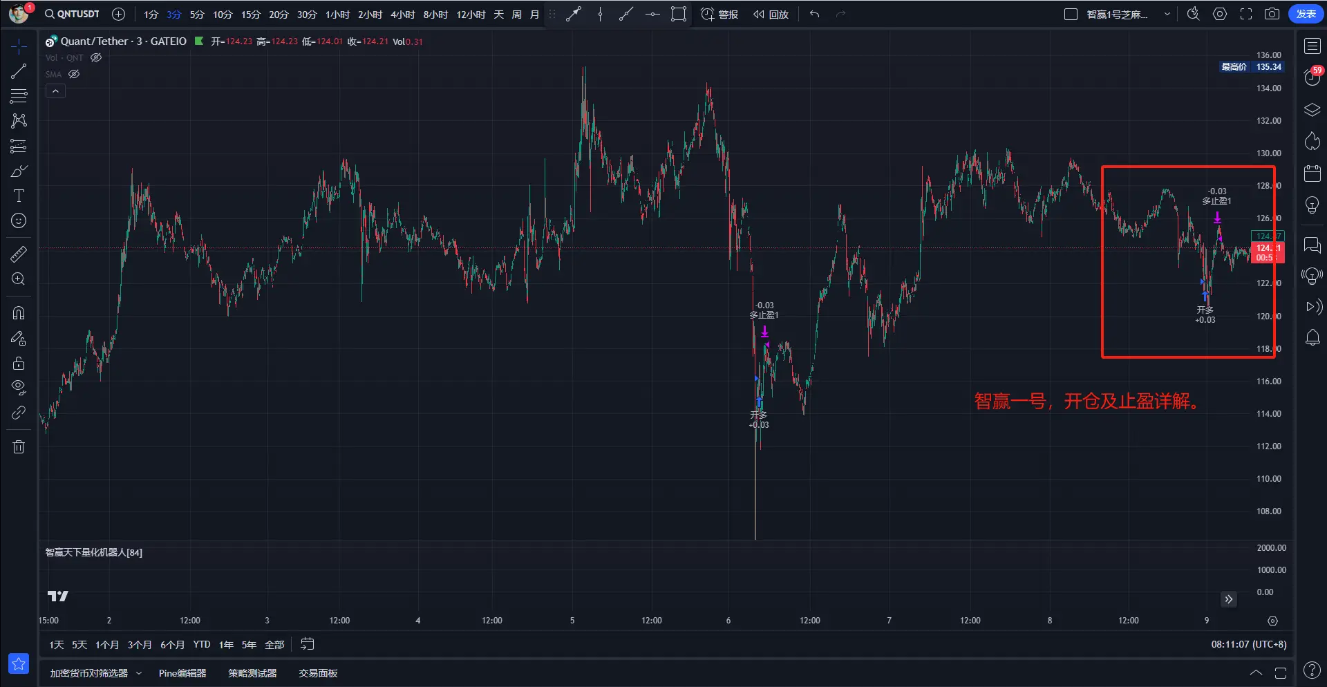The width and height of the screenshot is (1327, 687).
Task: Open chart settings from top toolbar
Action: pyautogui.click(x=1220, y=14)
